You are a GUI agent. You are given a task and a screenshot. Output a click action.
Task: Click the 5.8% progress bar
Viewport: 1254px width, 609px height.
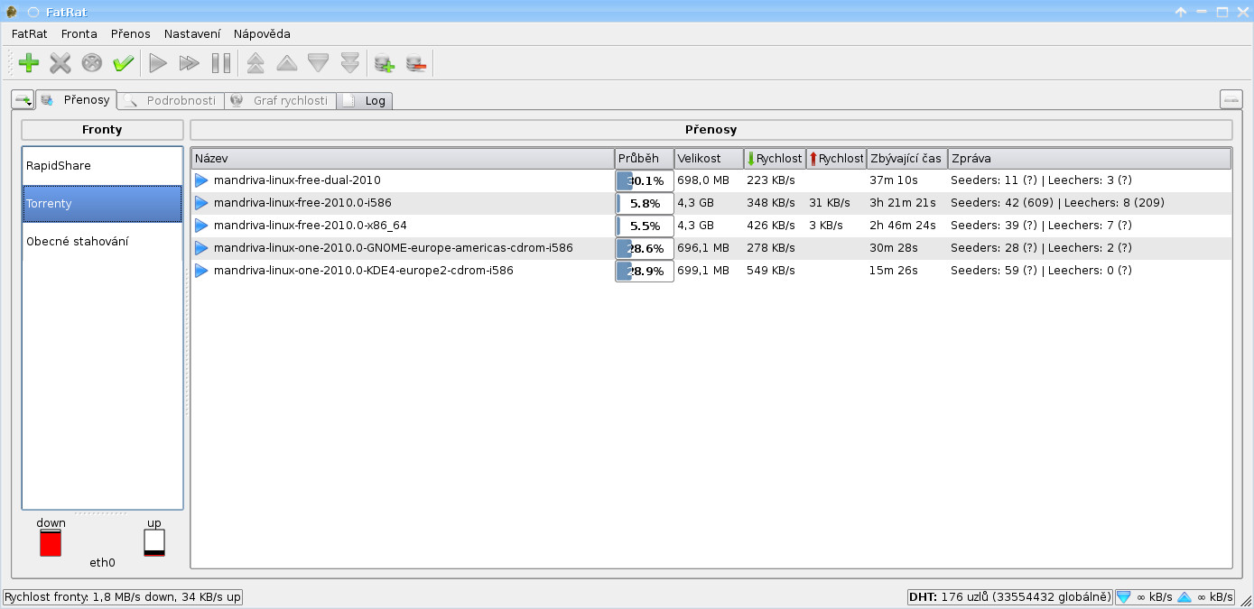pyautogui.click(x=645, y=203)
